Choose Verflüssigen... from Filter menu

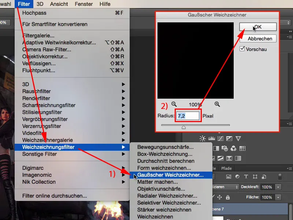[x=72, y=63]
